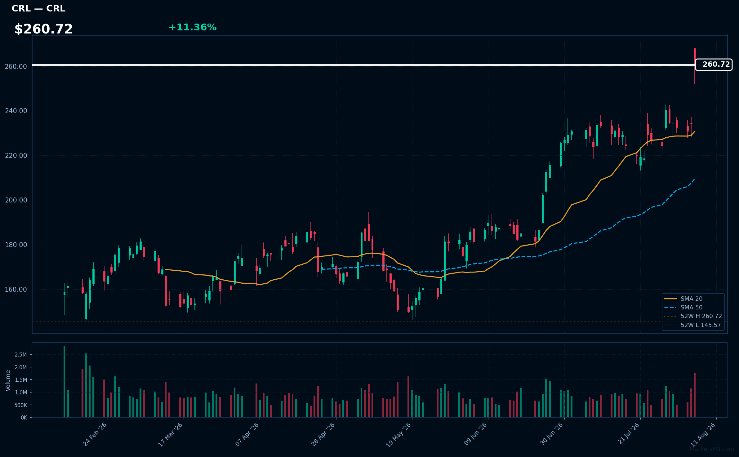Viewport: 739px width, 457px height.
Task: Click the "24 Feb '26" date label
Action: point(95,434)
